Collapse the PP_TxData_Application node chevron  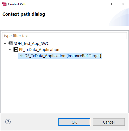pos(10,50)
